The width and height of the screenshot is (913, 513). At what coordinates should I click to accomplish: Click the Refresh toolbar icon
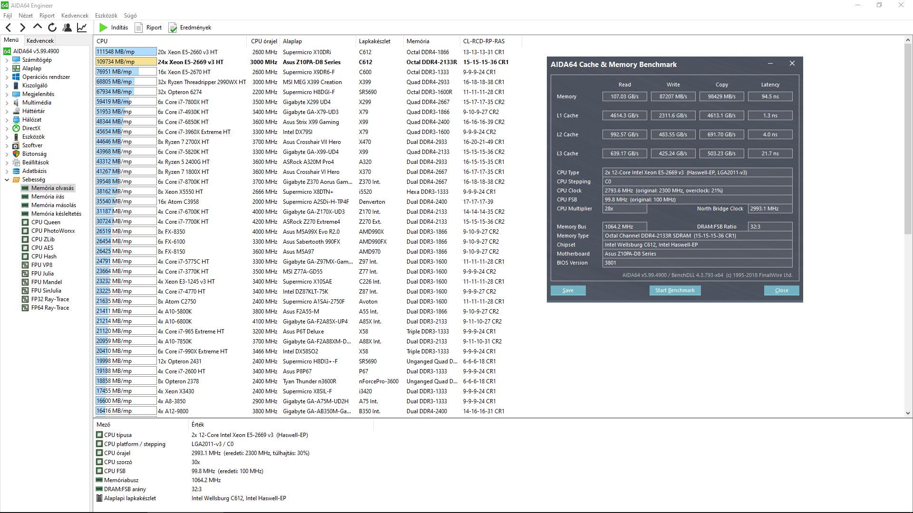52,28
